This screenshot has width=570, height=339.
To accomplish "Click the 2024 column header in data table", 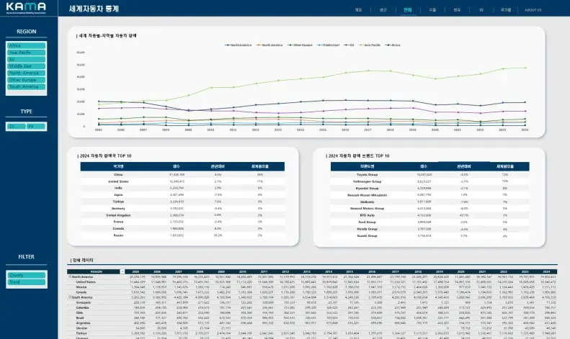I will 546,271.
